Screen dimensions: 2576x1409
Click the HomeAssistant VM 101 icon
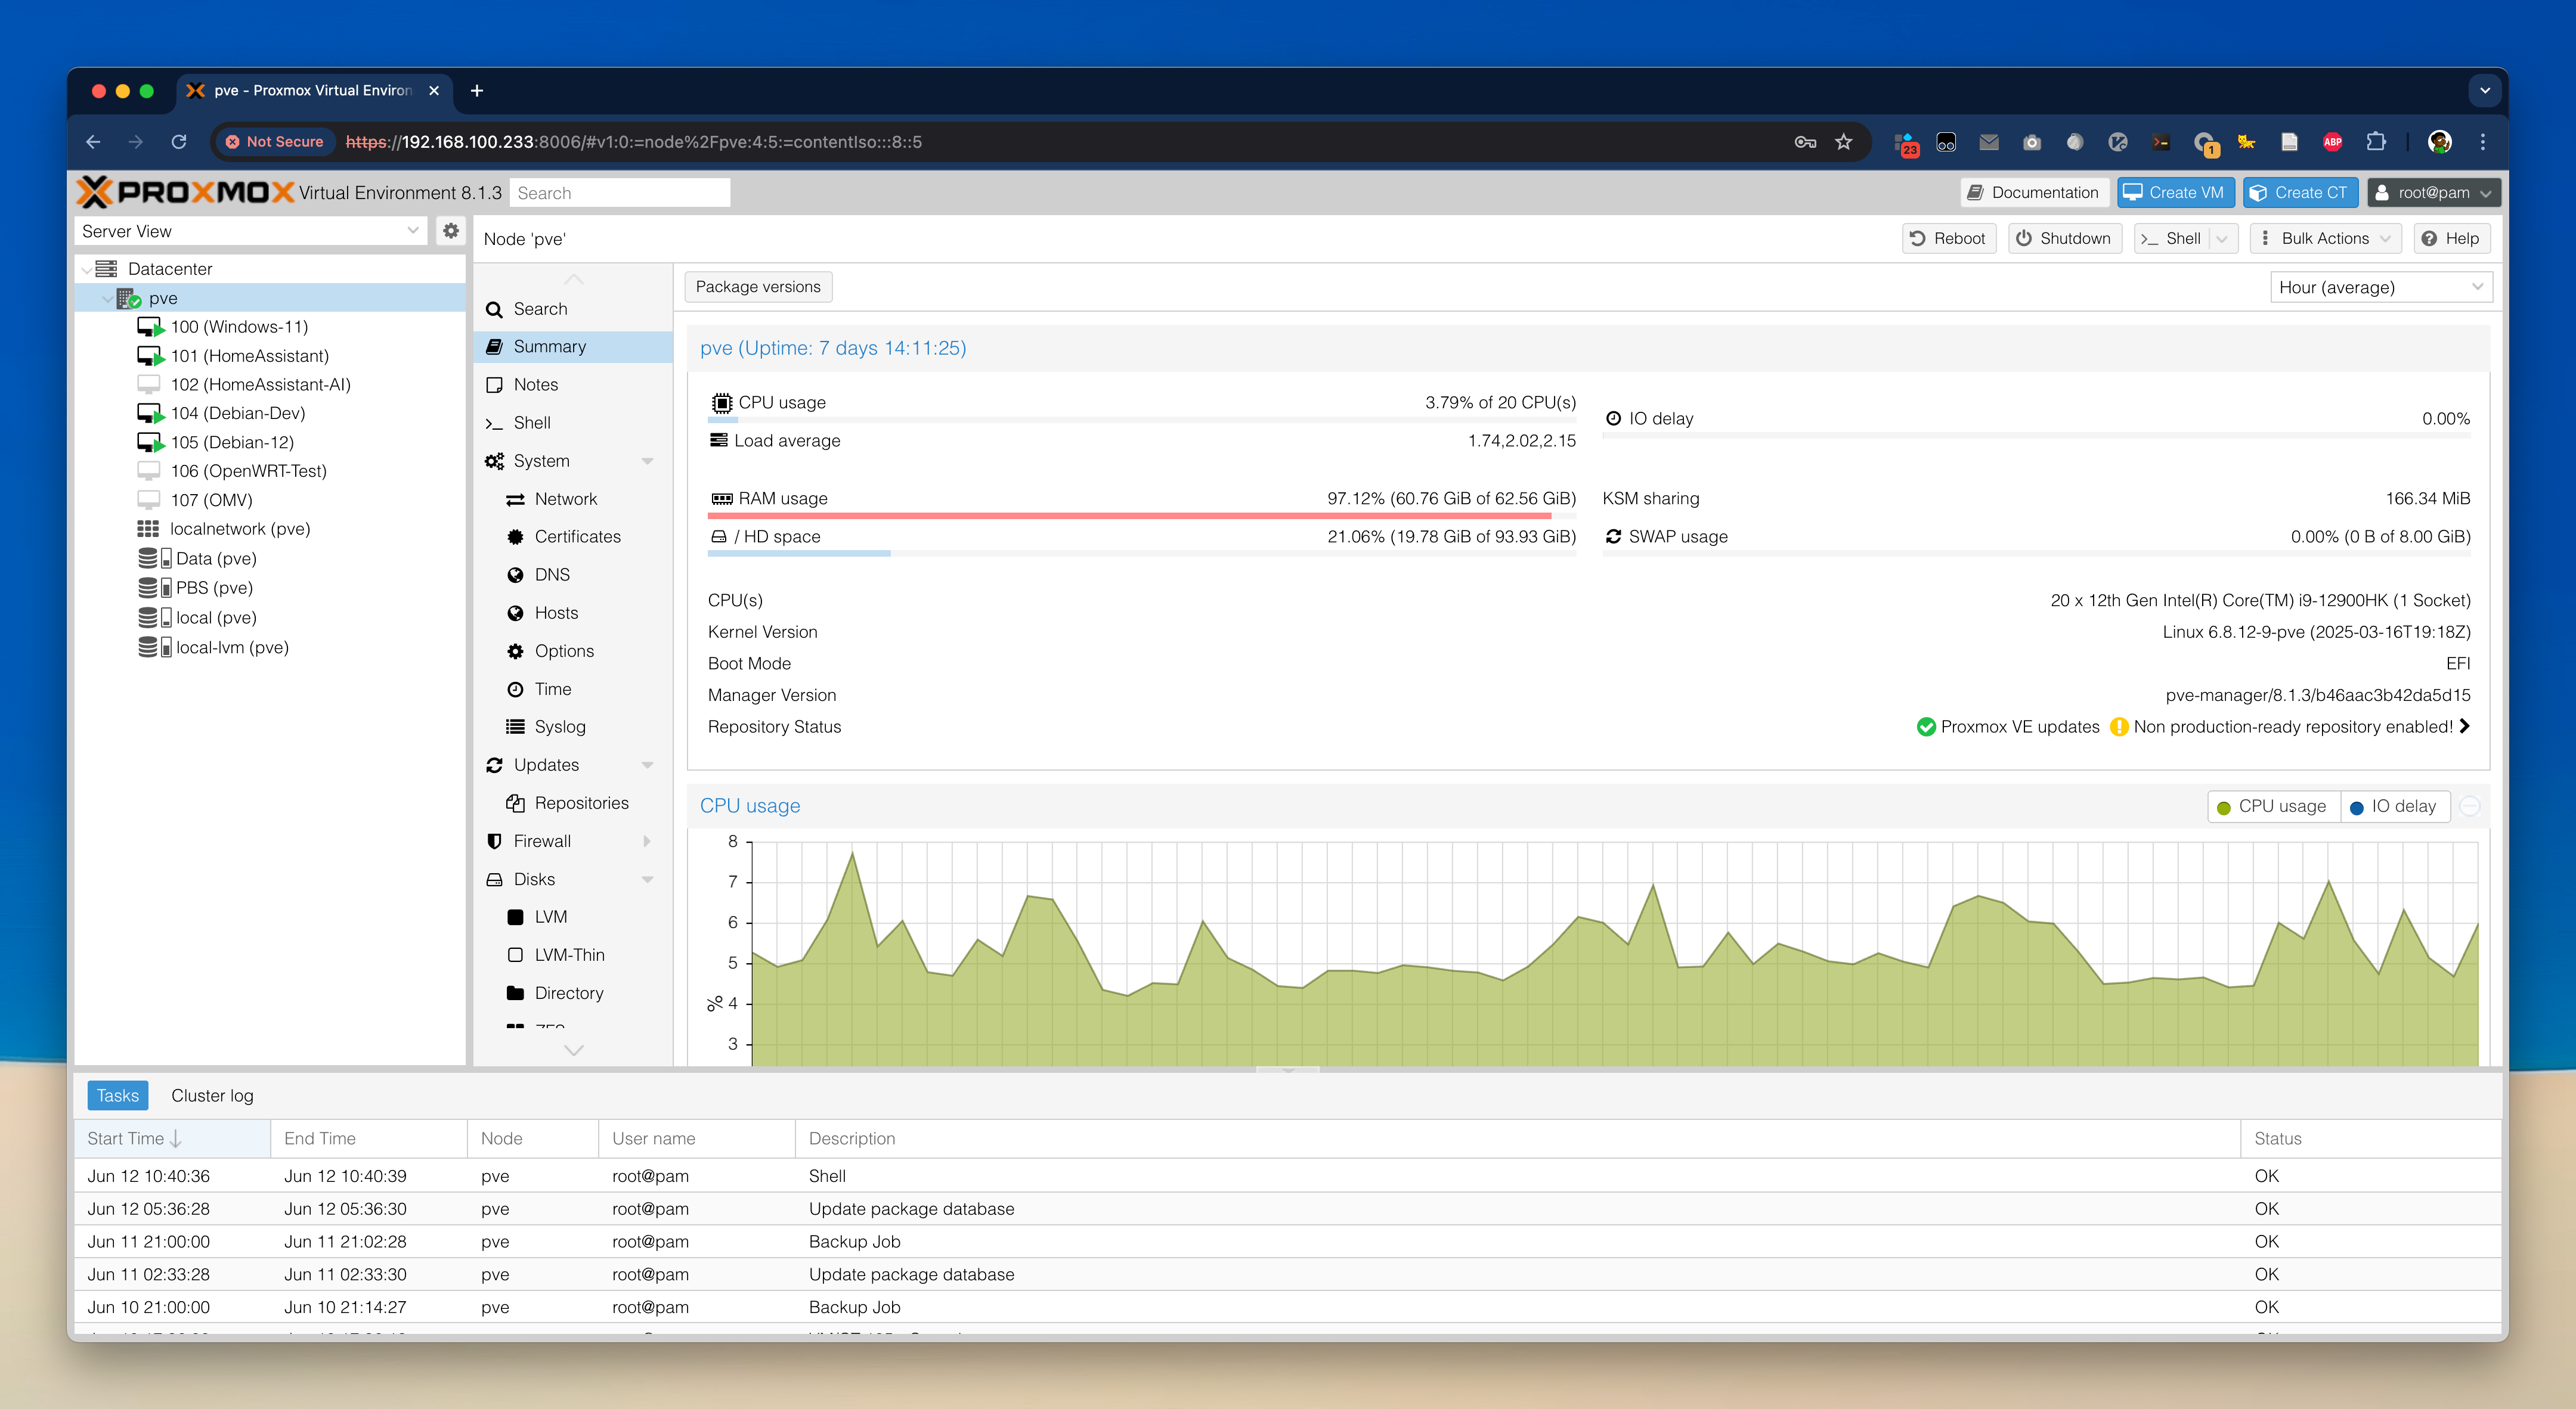150,356
